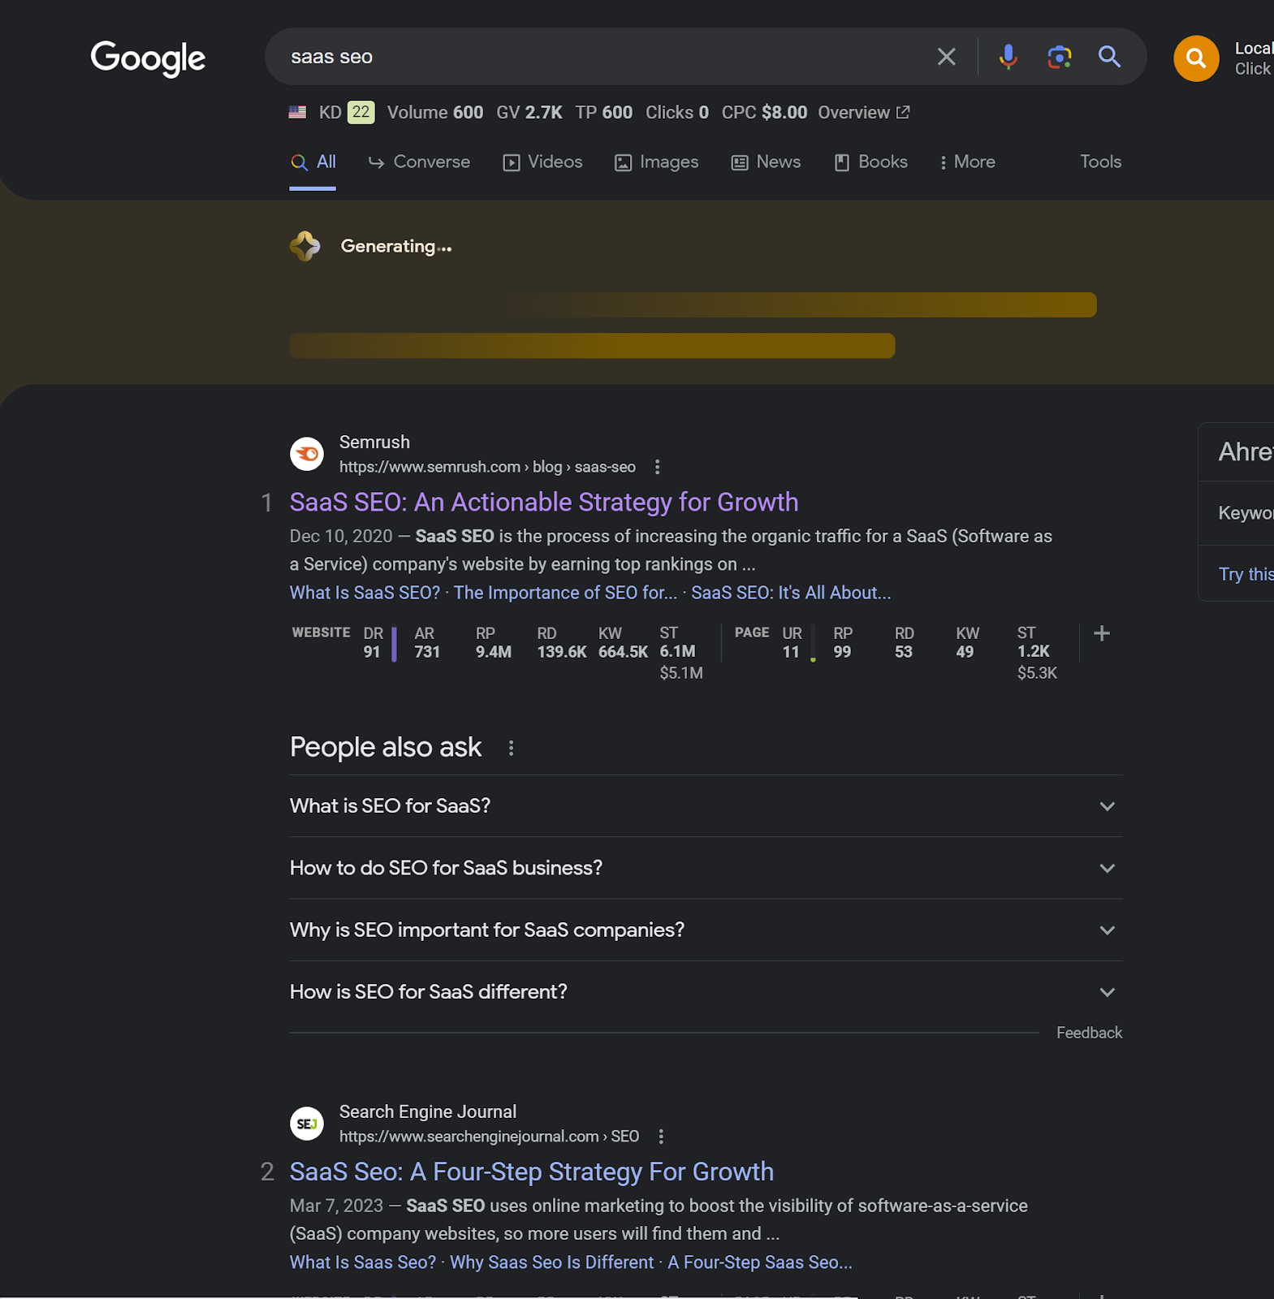Open 'SaaS Seo: A Four-Step Strategy For Growth'
The image size is (1274, 1299).
pyautogui.click(x=532, y=1172)
